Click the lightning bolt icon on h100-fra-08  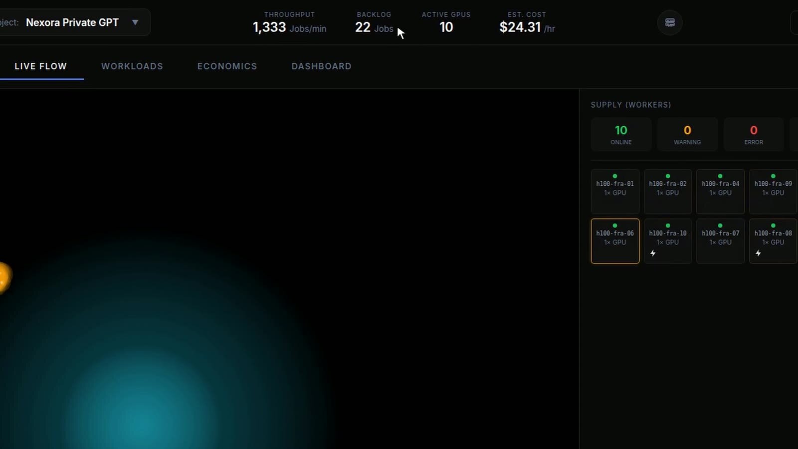[758, 253]
